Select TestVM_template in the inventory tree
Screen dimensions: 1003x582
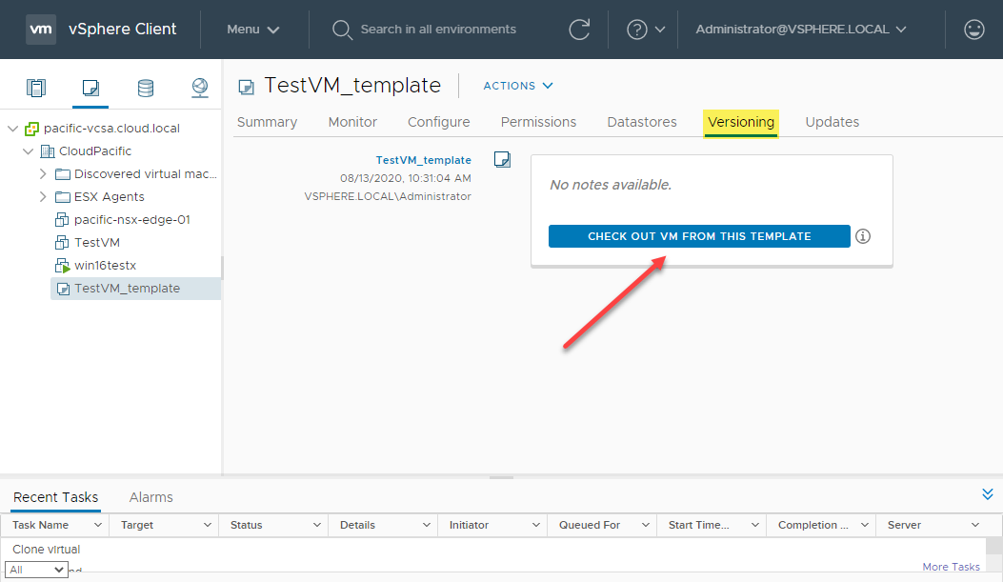point(135,289)
